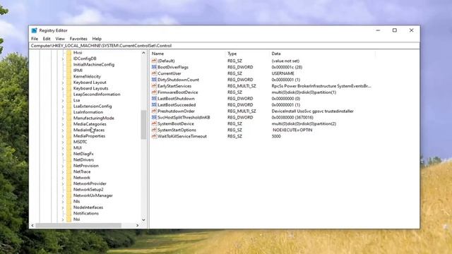Click the LastBootSucceeded DWORD icon
452x254 pixels.
click(x=154, y=105)
